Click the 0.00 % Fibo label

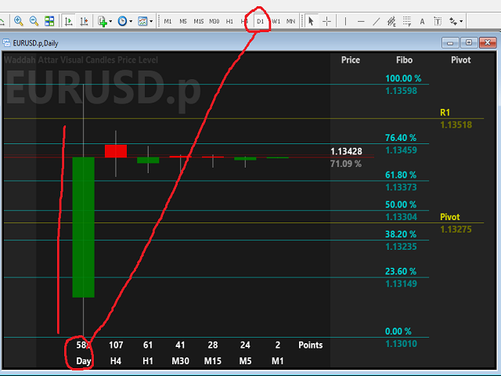tap(398, 331)
